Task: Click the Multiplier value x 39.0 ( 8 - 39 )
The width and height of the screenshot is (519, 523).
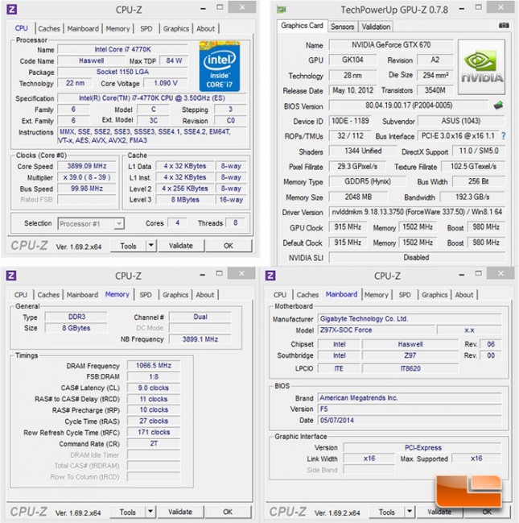Action: [87, 177]
